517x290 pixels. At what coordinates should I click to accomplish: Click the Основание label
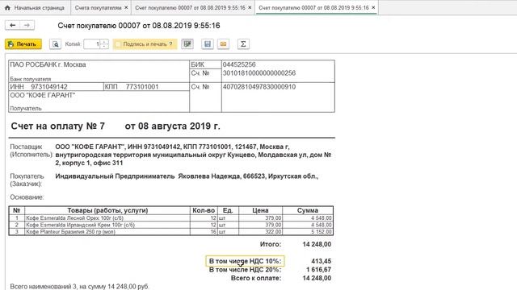click(x=27, y=197)
